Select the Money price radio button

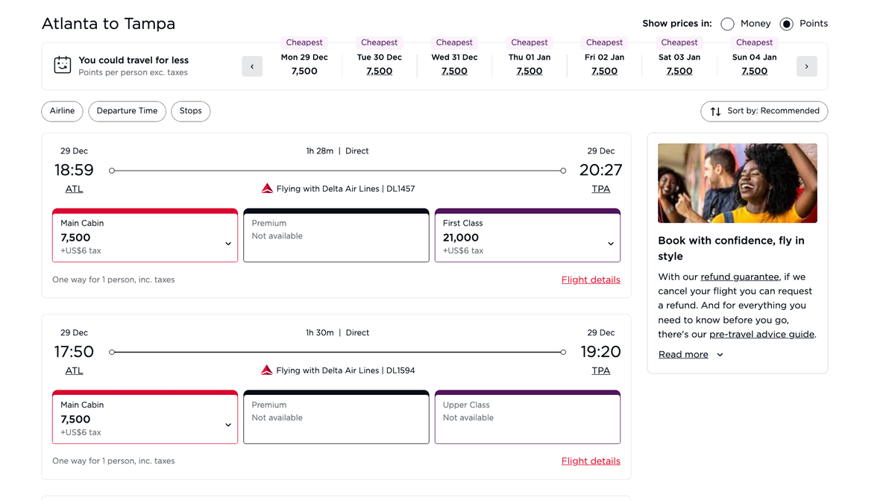[x=727, y=24]
